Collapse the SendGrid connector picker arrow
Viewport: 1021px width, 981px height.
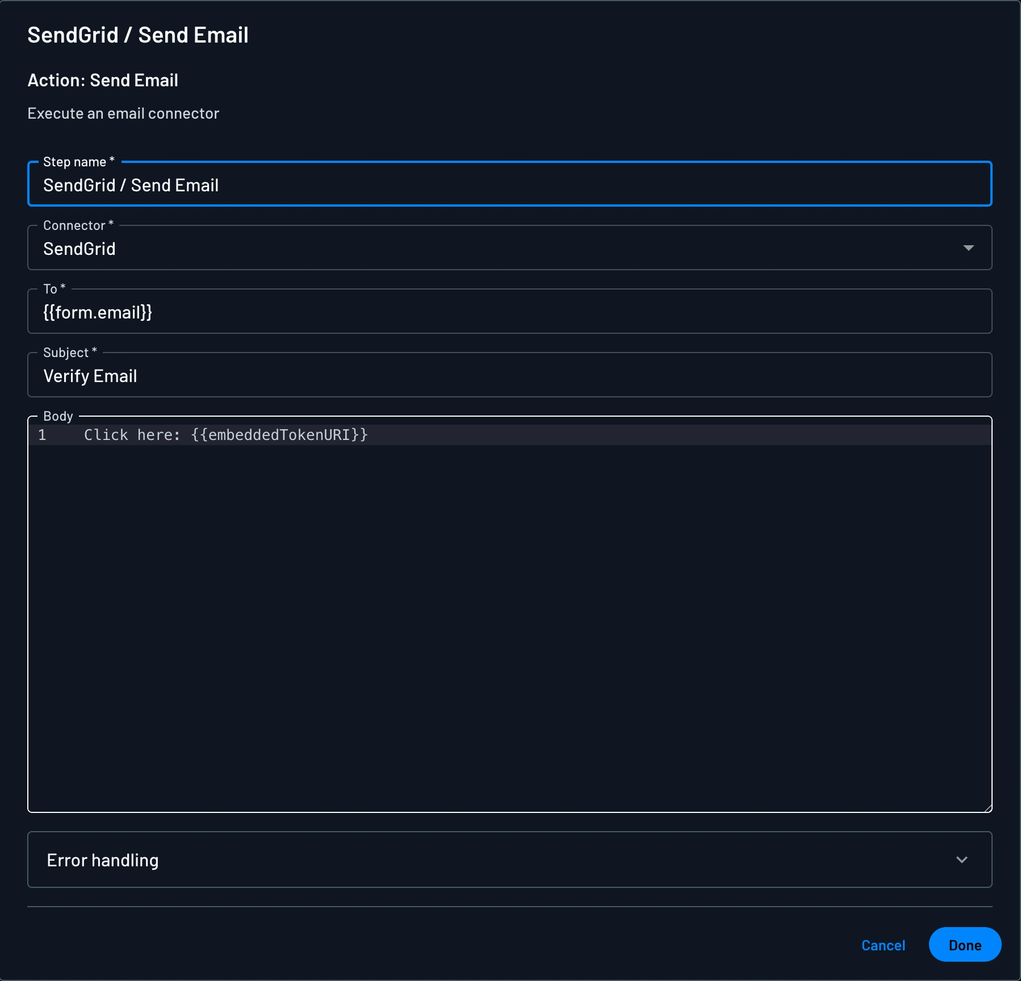968,248
